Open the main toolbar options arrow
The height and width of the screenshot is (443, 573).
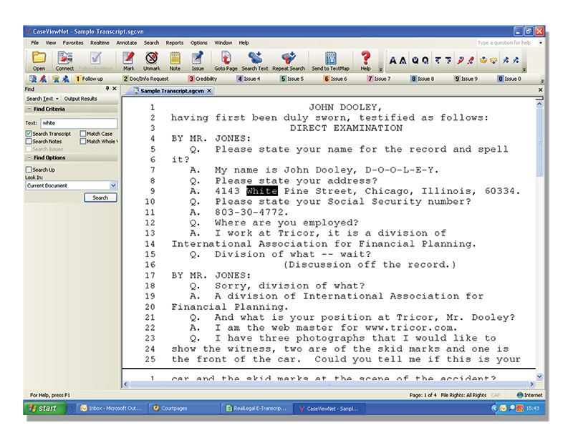[x=380, y=69]
